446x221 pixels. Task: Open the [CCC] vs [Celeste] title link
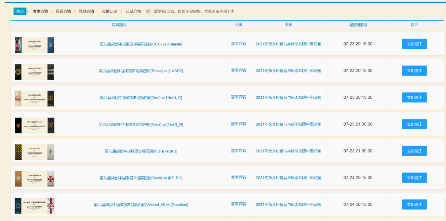pyautogui.click(x=141, y=44)
